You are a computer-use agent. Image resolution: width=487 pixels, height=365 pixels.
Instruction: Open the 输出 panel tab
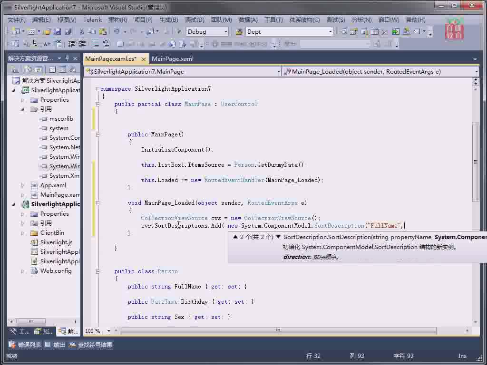click(x=55, y=345)
